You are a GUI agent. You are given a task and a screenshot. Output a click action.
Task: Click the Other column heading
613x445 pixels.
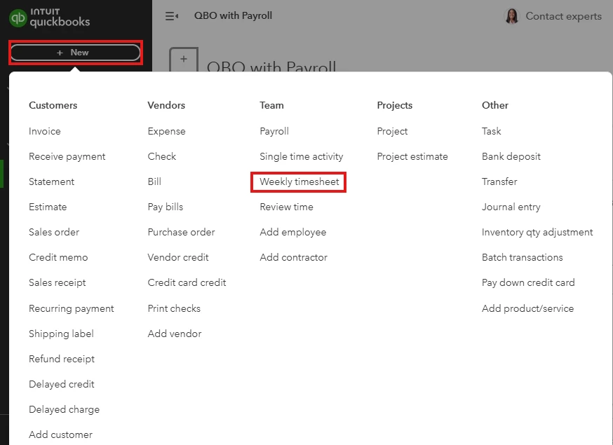point(495,106)
